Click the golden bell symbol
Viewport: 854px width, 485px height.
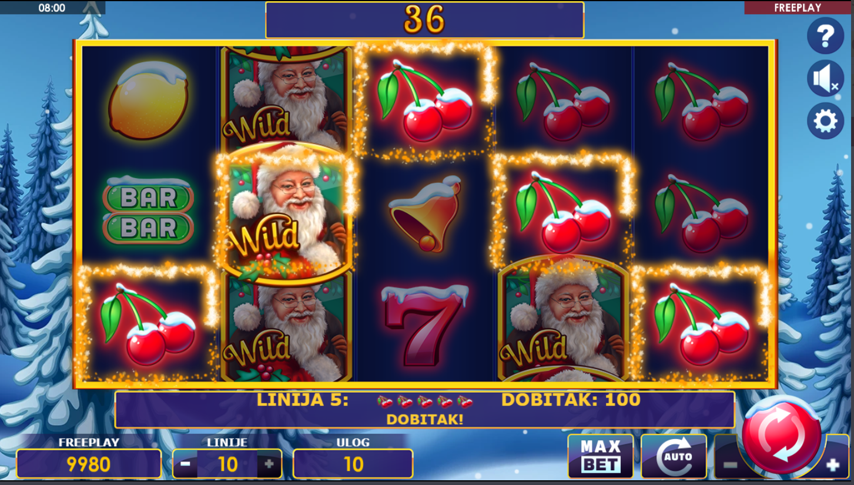coord(426,213)
